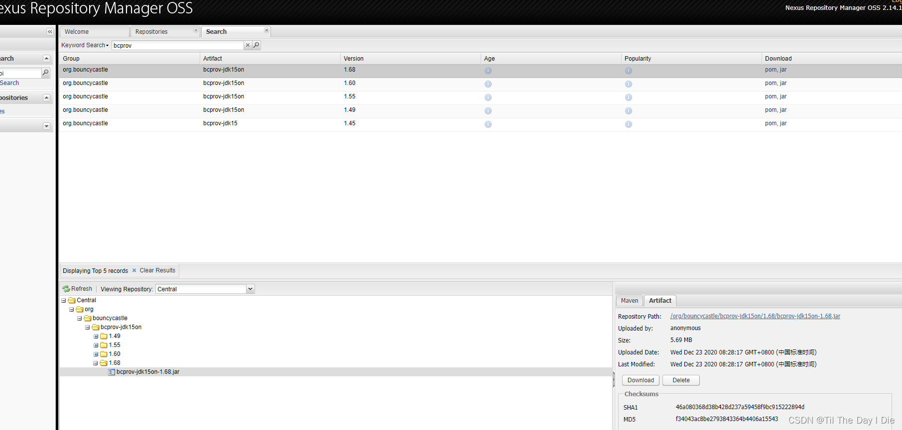
Task: Show Age info icon for version 1.68
Action: 488,71
